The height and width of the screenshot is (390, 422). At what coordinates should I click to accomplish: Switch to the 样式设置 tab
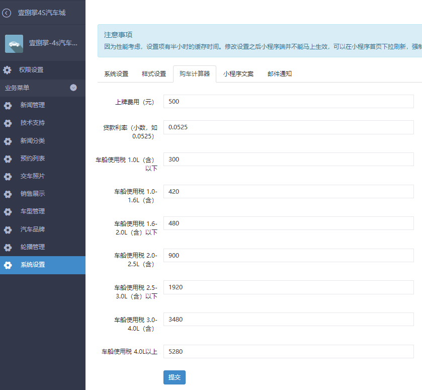click(154, 74)
